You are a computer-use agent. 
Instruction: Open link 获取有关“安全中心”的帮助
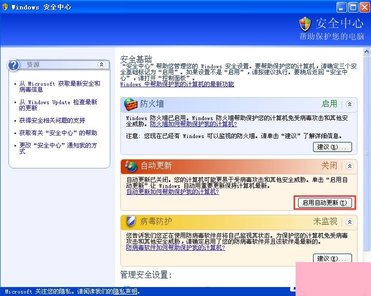[x=58, y=133]
